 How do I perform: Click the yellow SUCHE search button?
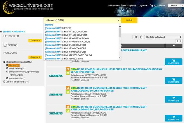point(129,20)
